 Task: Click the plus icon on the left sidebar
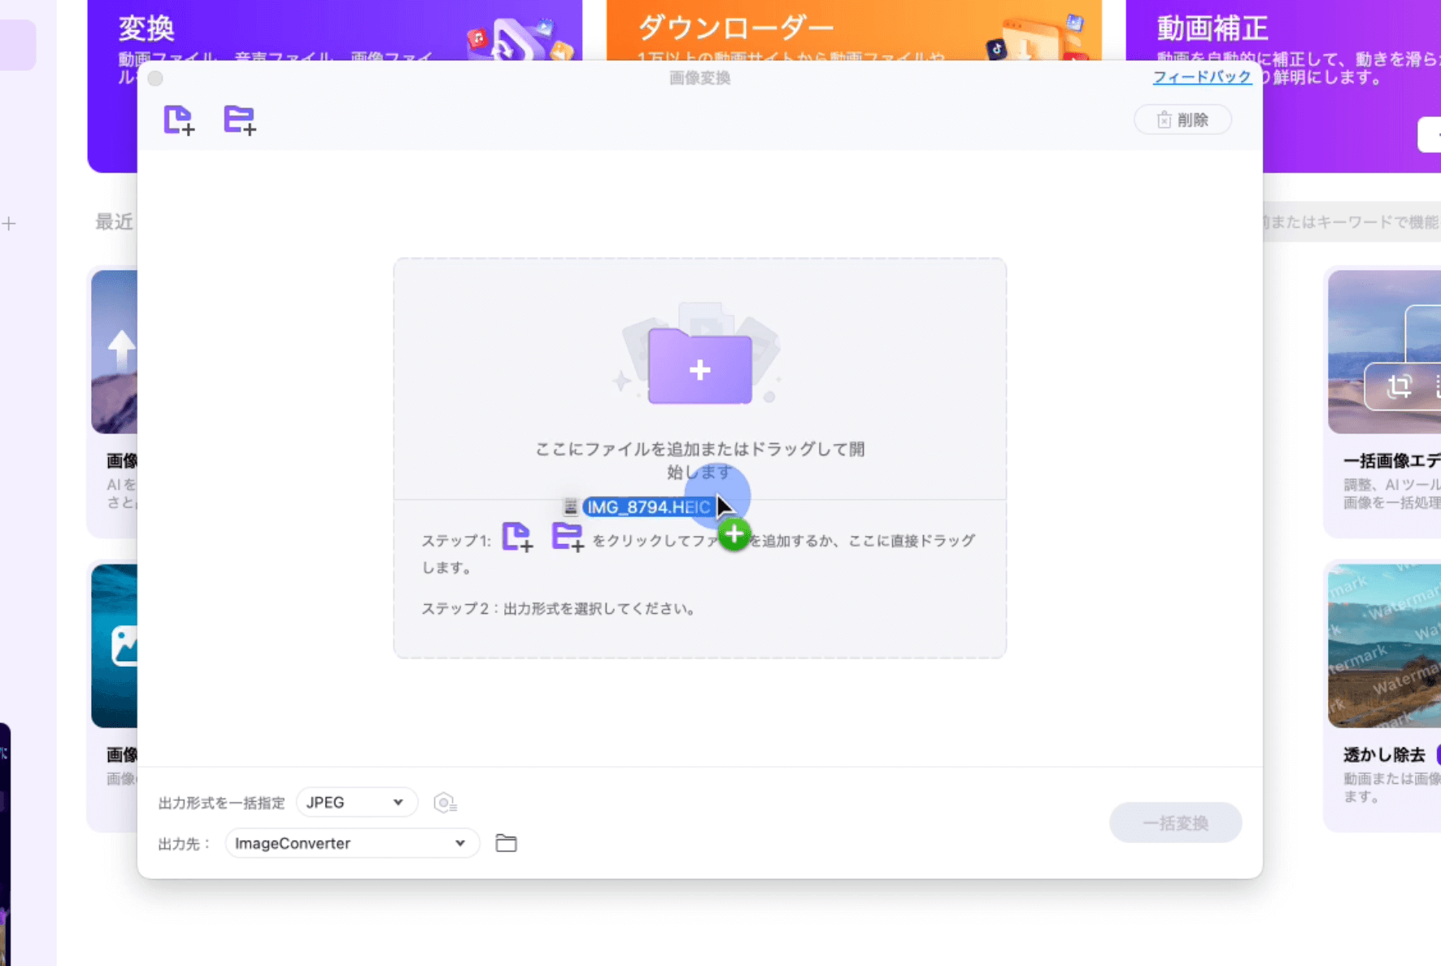coord(10,223)
